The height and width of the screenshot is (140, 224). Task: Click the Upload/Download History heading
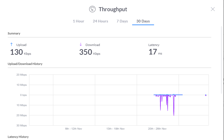point(25,64)
